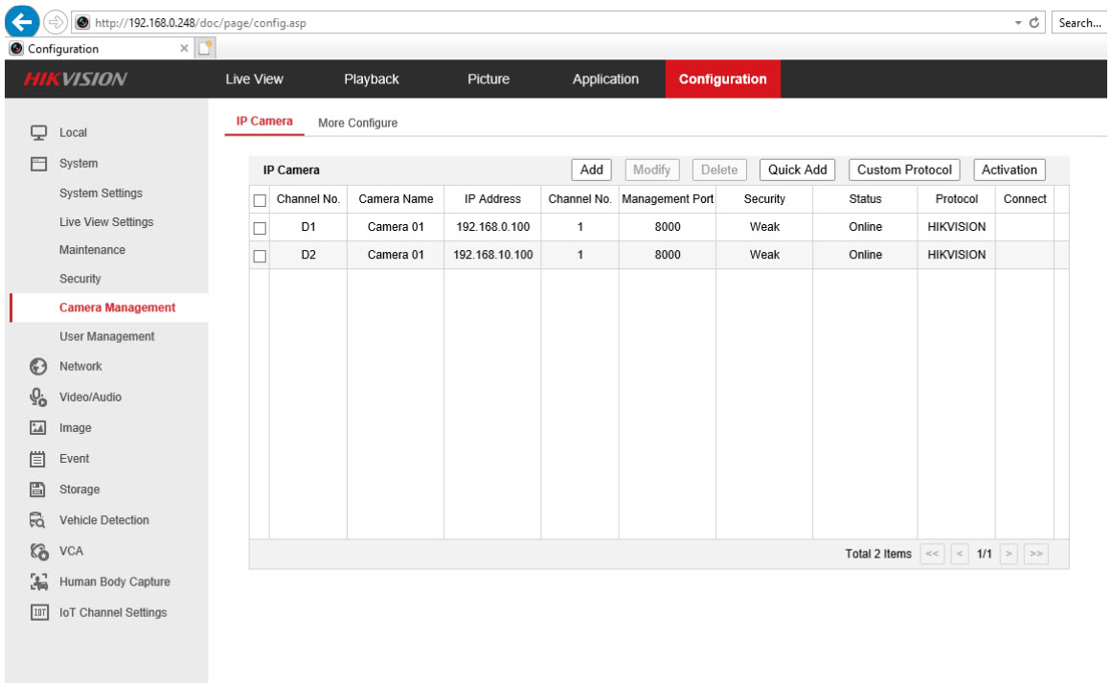1112x683 pixels.
Task: Click the Custom Protocol button
Action: [x=903, y=170]
